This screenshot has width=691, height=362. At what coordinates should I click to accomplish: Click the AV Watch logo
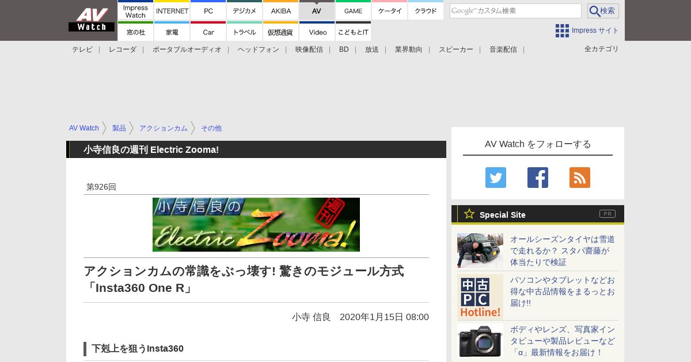pos(91,20)
